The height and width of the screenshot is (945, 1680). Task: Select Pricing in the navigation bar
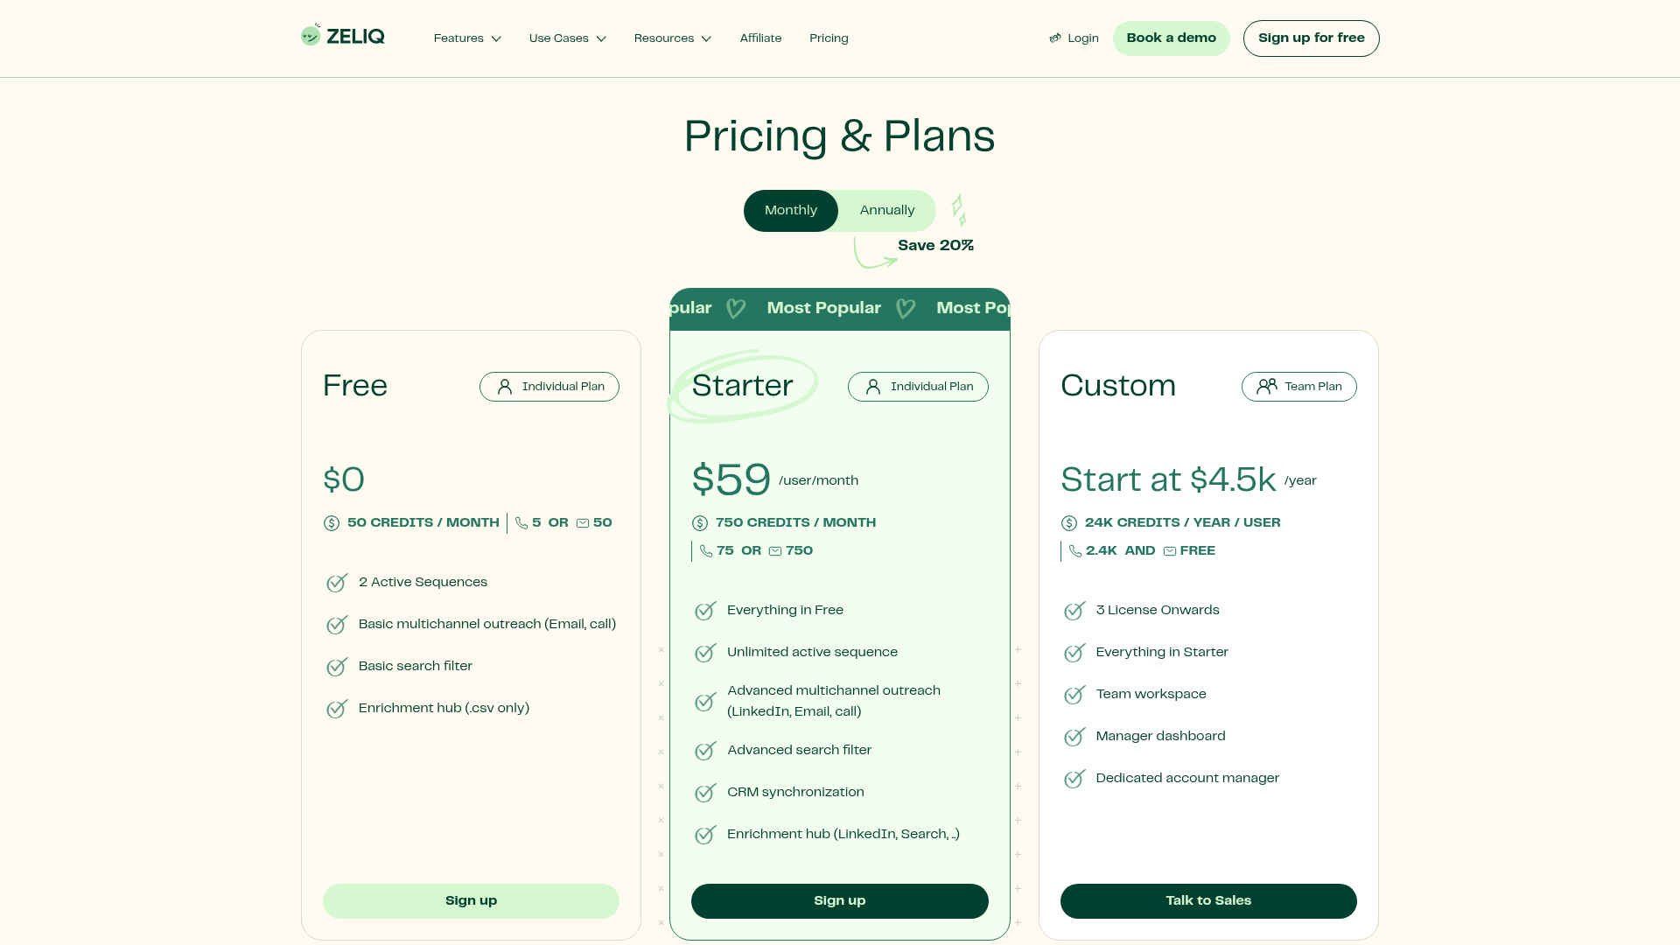829,38
